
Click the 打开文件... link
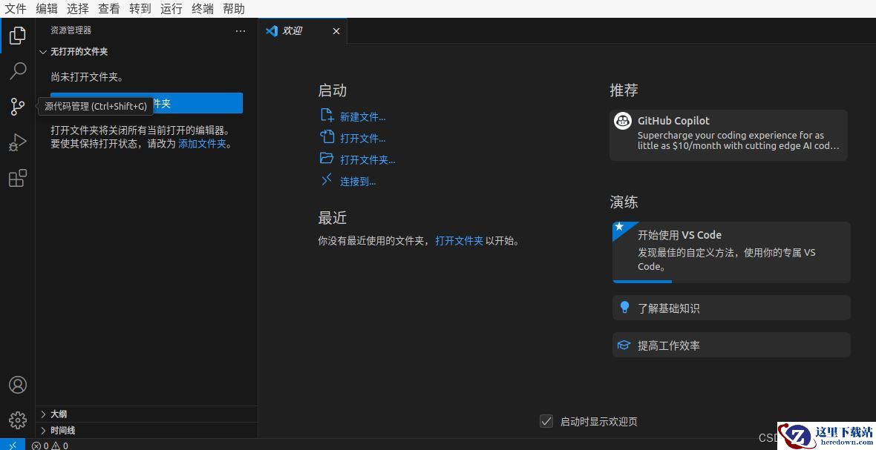coord(363,139)
